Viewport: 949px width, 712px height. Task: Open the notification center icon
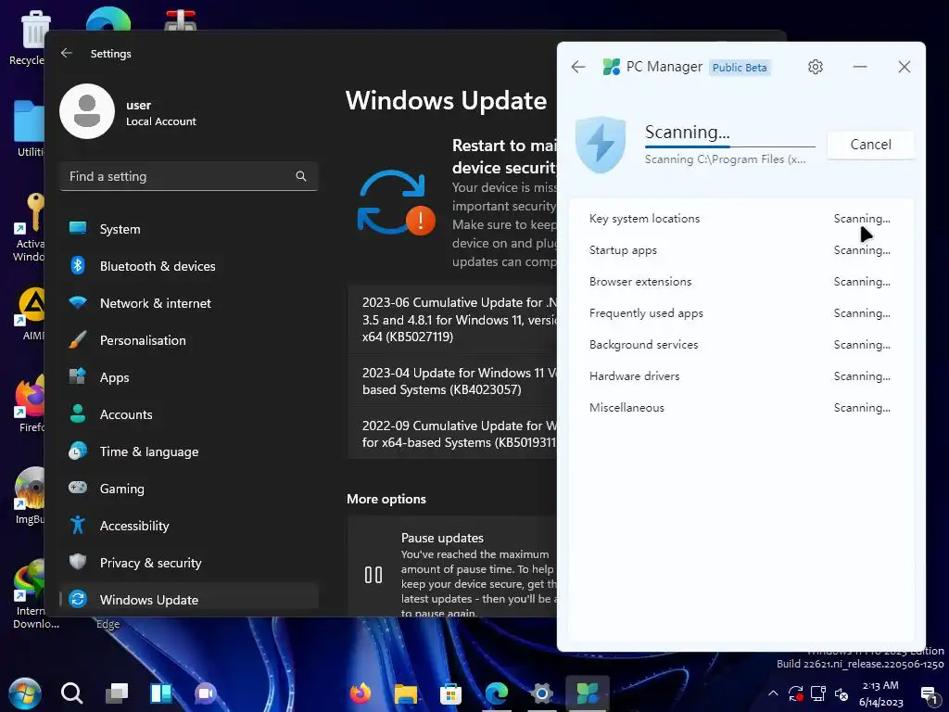[929, 694]
